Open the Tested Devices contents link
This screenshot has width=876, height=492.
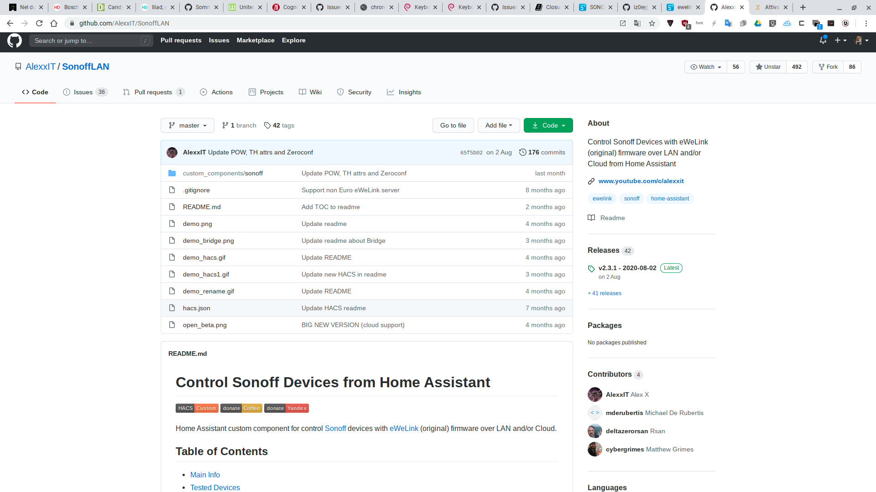click(215, 487)
